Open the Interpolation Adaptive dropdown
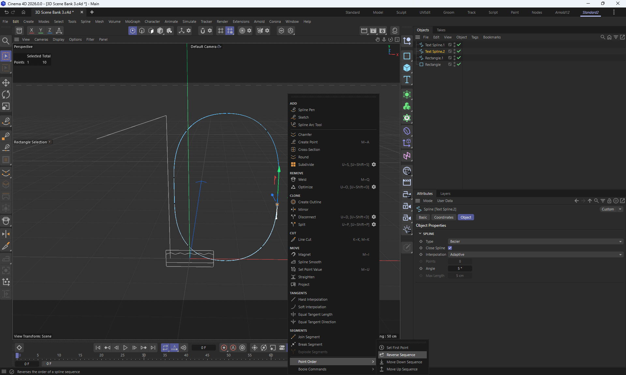 coord(535,254)
